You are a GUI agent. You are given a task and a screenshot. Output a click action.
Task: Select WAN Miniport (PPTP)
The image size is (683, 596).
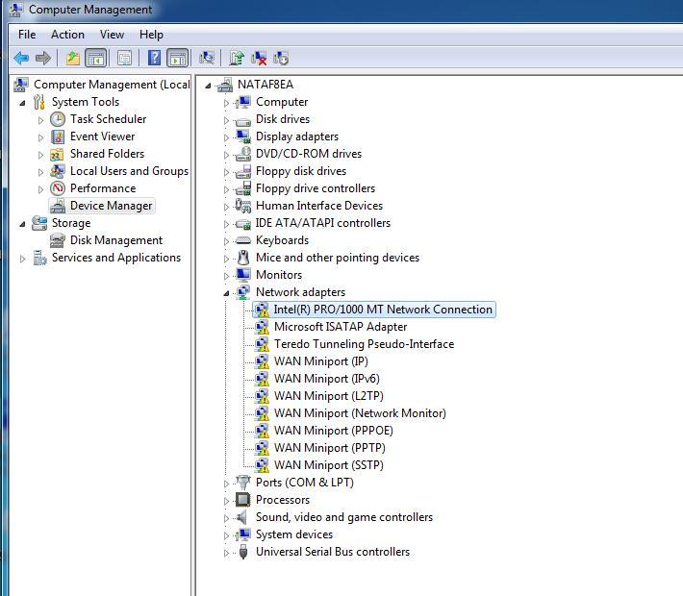coord(330,448)
